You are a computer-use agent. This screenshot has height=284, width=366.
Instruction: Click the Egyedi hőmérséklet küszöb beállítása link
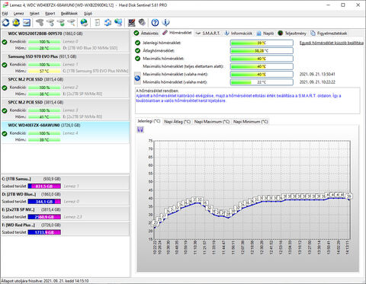tap(332, 43)
